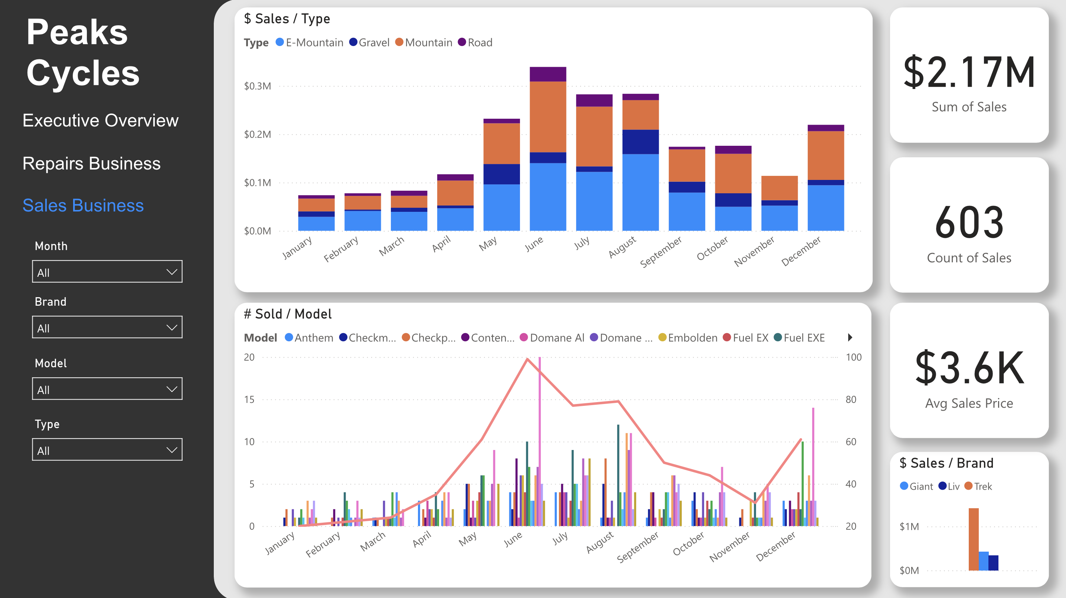This screenshot has width=1066, height=598.
Task: Expand the Model filter dropdown
Action: (x=107, y=389)
